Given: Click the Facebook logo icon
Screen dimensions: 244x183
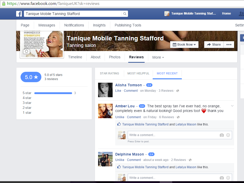Looking at the screenshot, I should [19, 14].
